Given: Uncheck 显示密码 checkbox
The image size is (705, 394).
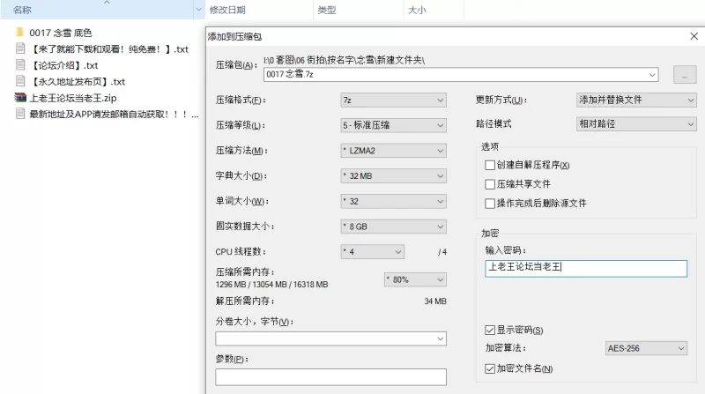Looking at the screenshot, I should (x=490, y=330).
